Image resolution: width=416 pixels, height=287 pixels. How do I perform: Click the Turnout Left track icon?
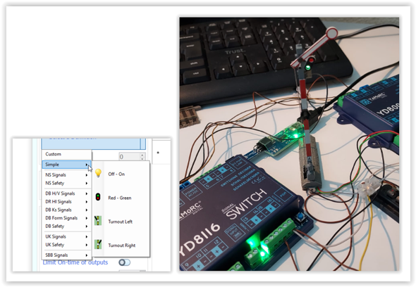click(98, 221)
